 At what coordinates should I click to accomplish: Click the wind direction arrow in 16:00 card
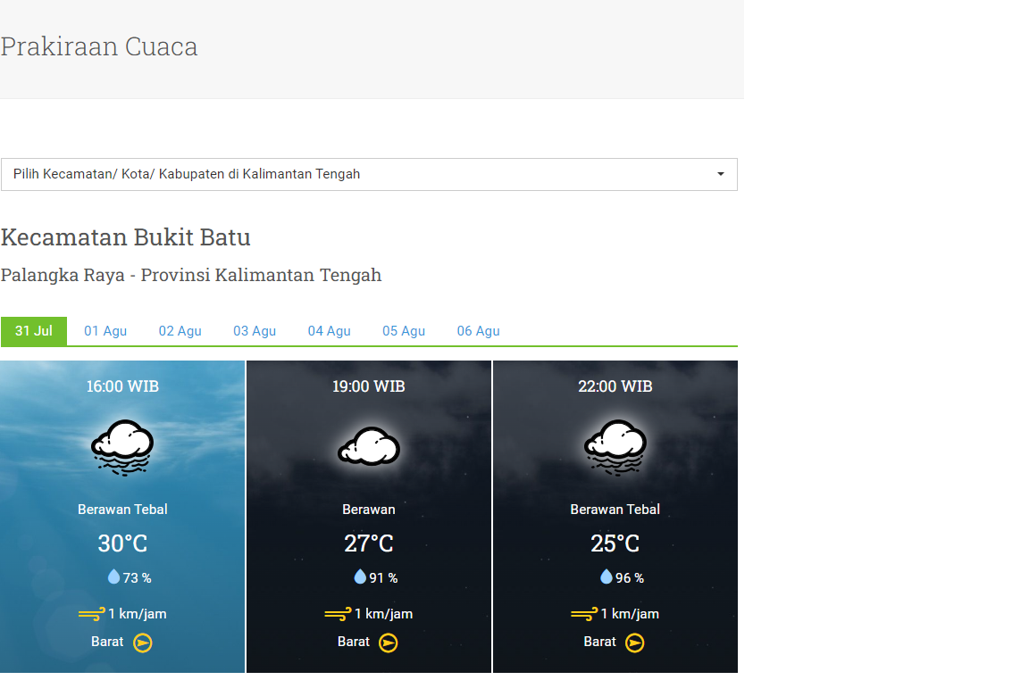tap(142, 643)
